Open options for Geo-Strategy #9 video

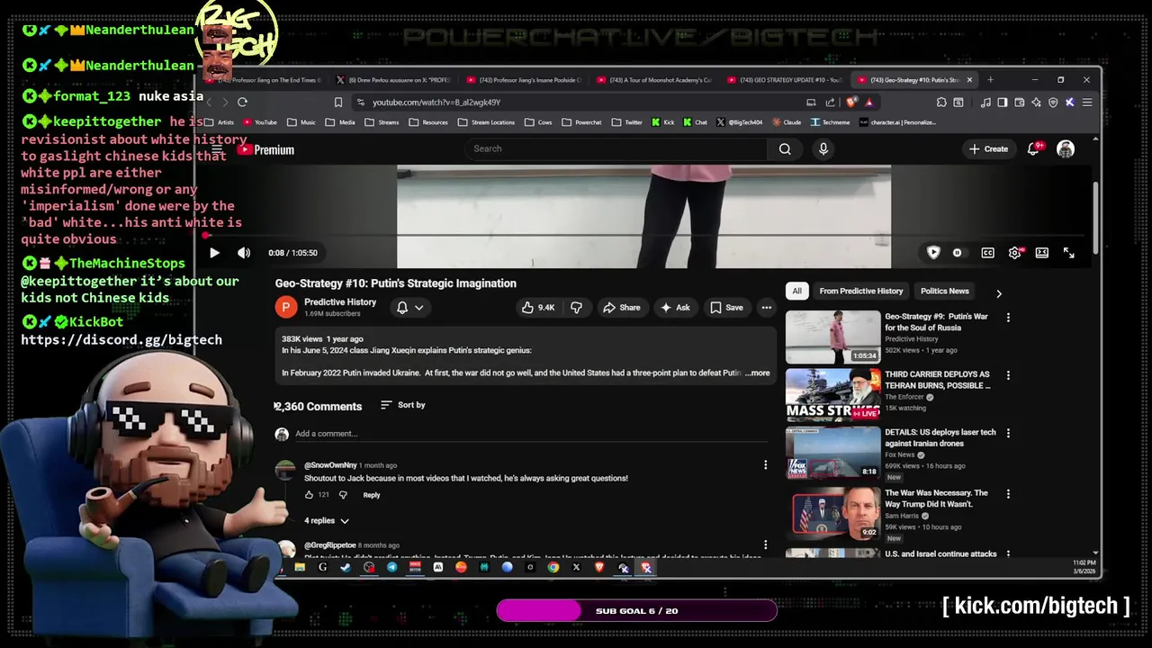[1008, 318]
